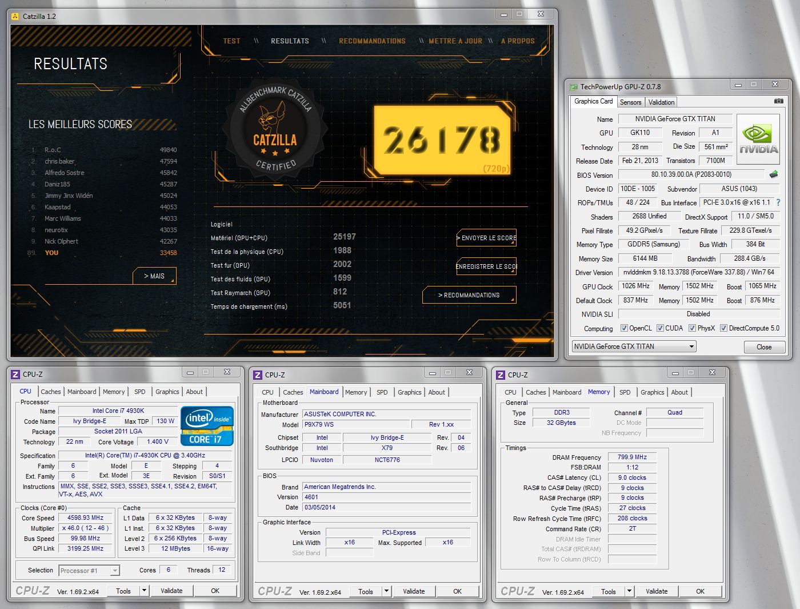Click the GPU-Z screenshot camera icon
The height and width of the screenshot is (609, 800).
pos(778,101)
